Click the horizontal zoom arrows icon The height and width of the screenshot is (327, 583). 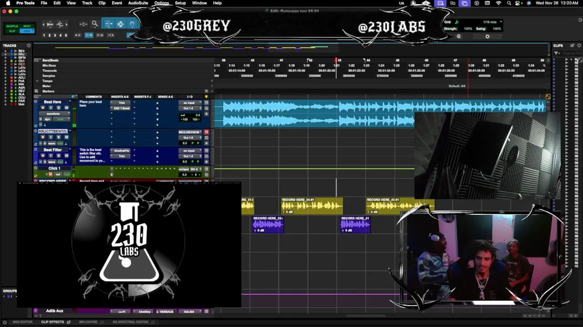tap(83, 24)
